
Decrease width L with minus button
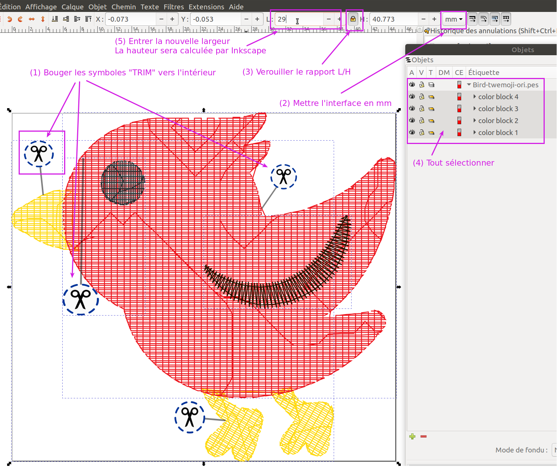(328, 19)
